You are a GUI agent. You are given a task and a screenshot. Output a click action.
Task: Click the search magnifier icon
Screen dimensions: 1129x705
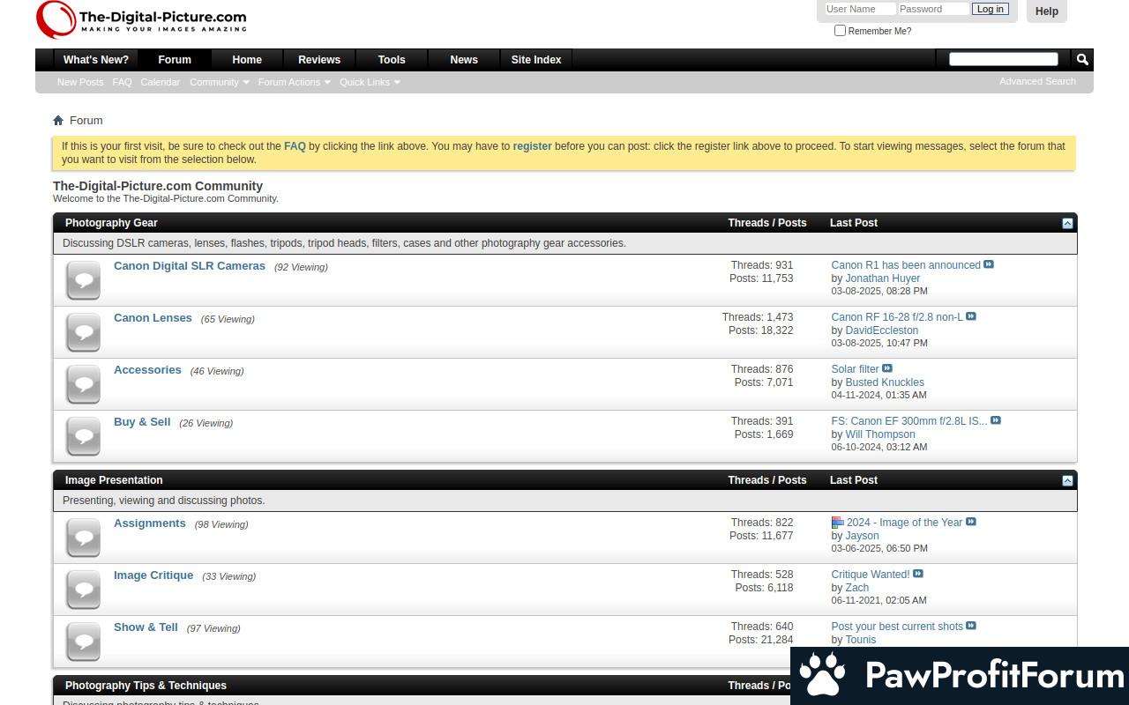pyautogui.click(x=1082, y=59)
